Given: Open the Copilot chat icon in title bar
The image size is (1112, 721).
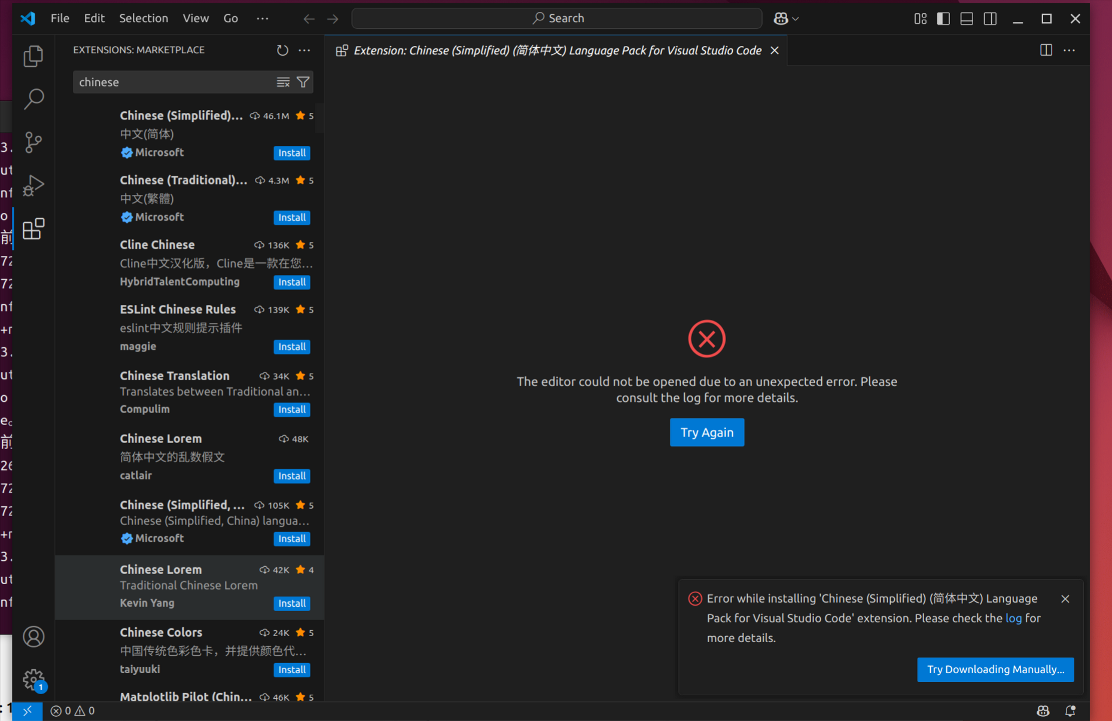Looking at the screenshot, I should coord(781,19).
